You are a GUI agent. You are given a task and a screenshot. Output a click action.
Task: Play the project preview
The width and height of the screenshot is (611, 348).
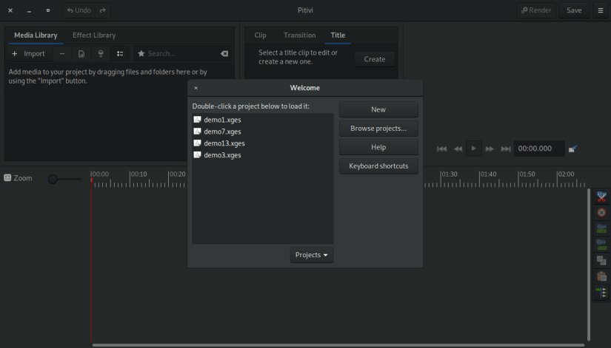coord(473,149)
